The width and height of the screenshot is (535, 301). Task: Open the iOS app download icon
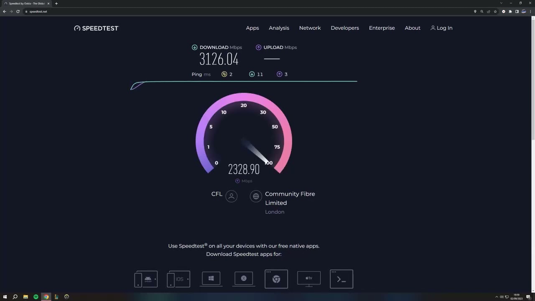tap(178, 279)
